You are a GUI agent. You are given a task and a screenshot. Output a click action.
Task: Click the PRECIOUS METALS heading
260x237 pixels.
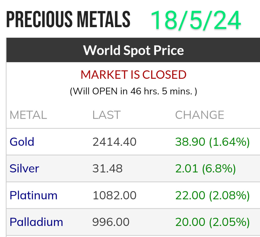[68, 20]
